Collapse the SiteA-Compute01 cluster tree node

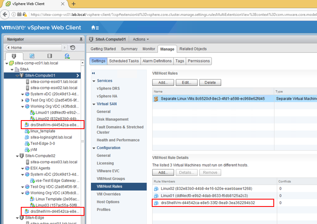point(17,75)
